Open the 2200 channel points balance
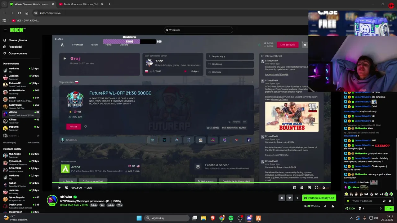This screenshot has width=397, height=223. tap(350, 208)
